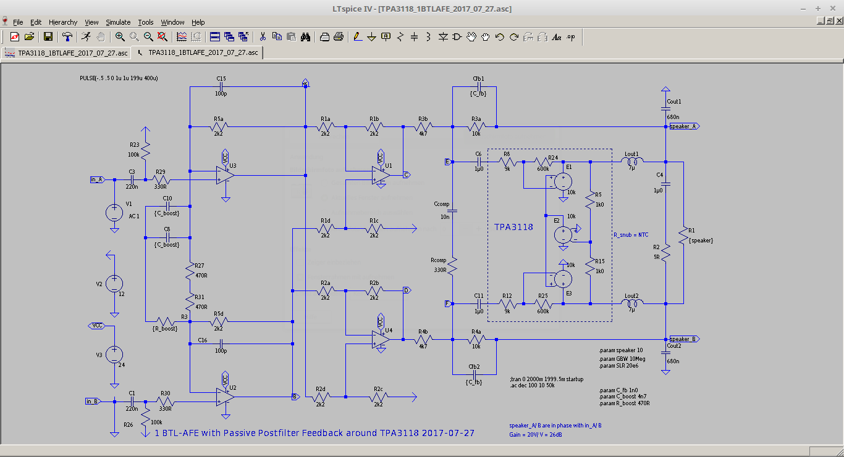844x457 pixels.
Task: Open the Control Panel hammer icon
Action: coord(67,37)
